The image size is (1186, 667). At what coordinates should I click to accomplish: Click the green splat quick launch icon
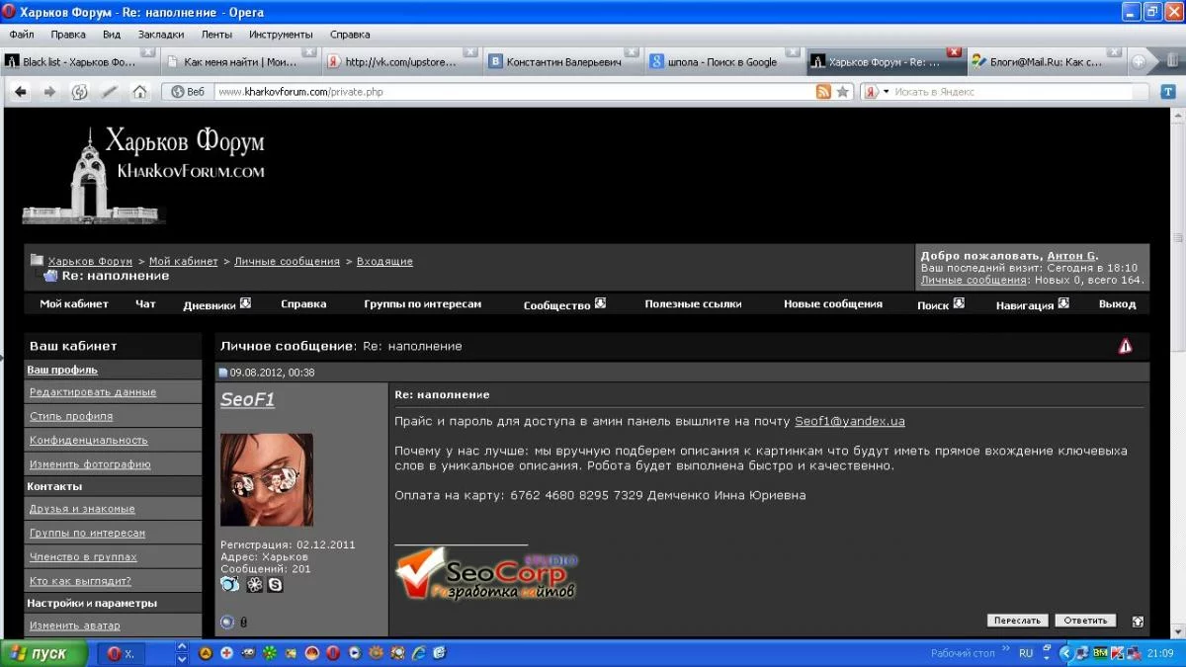269,653
